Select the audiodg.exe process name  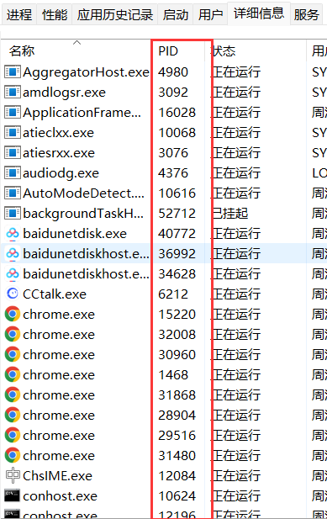tap(61, 173)
